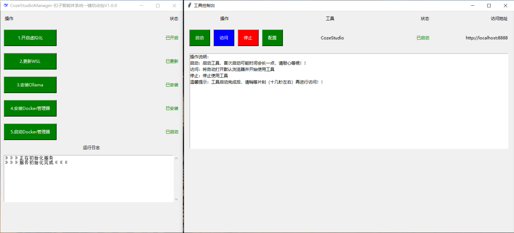Click the 操作说明 instructions text area

349,101
